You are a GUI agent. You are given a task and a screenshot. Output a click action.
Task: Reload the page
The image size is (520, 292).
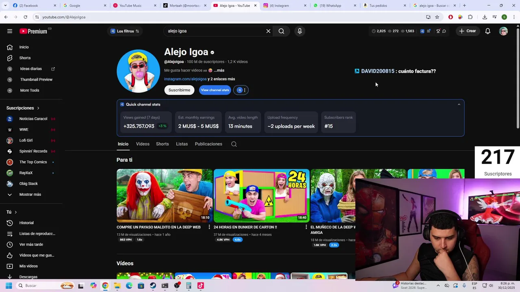[x=25, y=17]
